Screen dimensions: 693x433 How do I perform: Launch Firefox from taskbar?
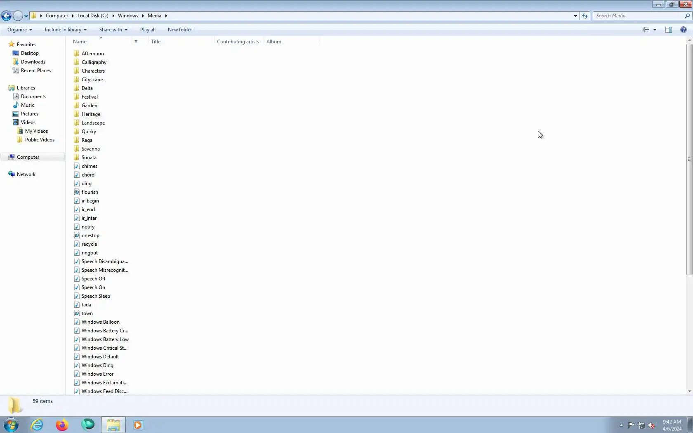(x=62, y=425)
